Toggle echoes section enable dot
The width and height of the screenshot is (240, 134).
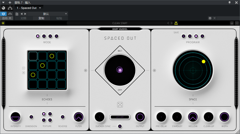(86, 70)
